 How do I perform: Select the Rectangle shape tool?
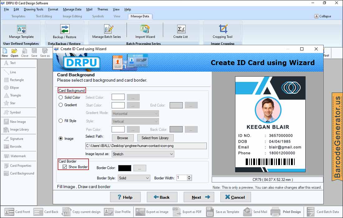14,80
